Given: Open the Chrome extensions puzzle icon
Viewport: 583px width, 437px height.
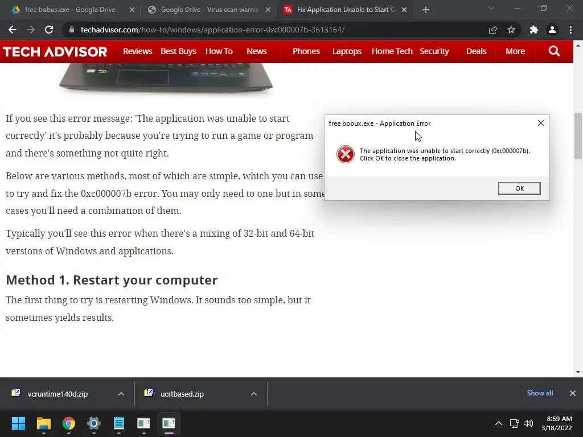Looking at the screenshot, I should pos(534,30).
